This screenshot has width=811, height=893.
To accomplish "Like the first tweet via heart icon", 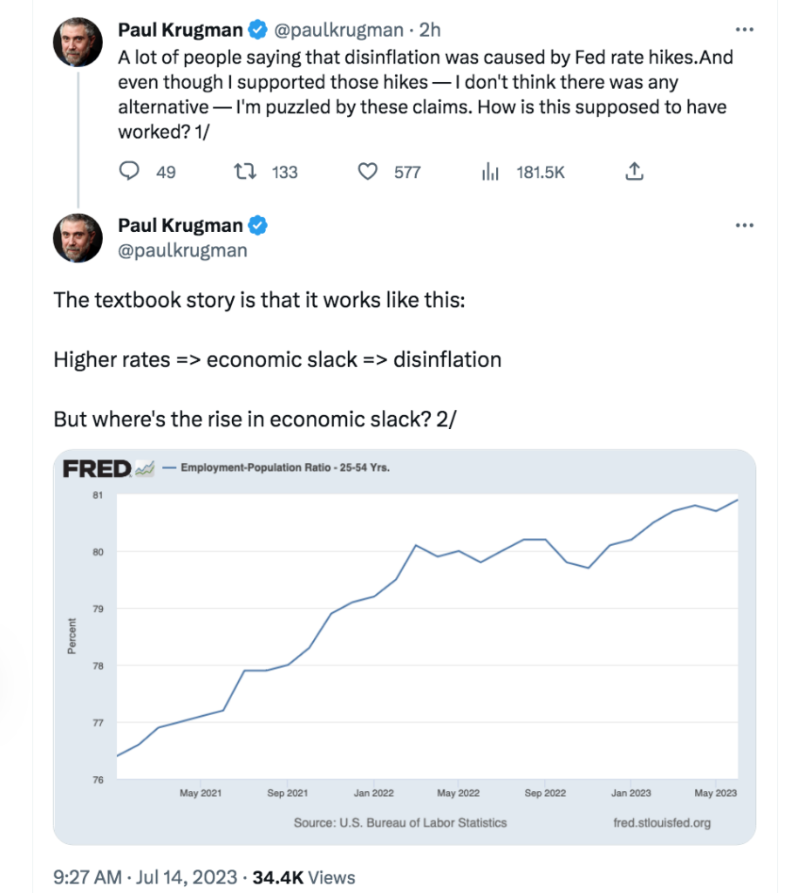I will coord(367,171).
